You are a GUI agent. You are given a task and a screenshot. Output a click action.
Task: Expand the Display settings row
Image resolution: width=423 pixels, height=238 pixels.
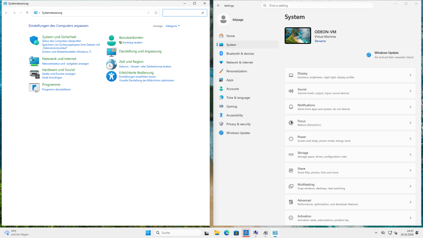click(350, 75)
